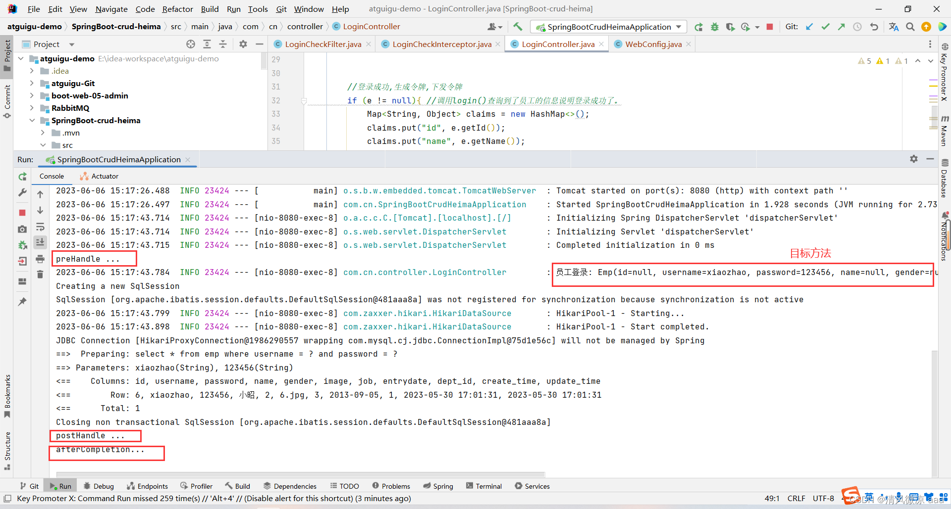
Task: Expand the RabbitMQ module
Action: 32,108
